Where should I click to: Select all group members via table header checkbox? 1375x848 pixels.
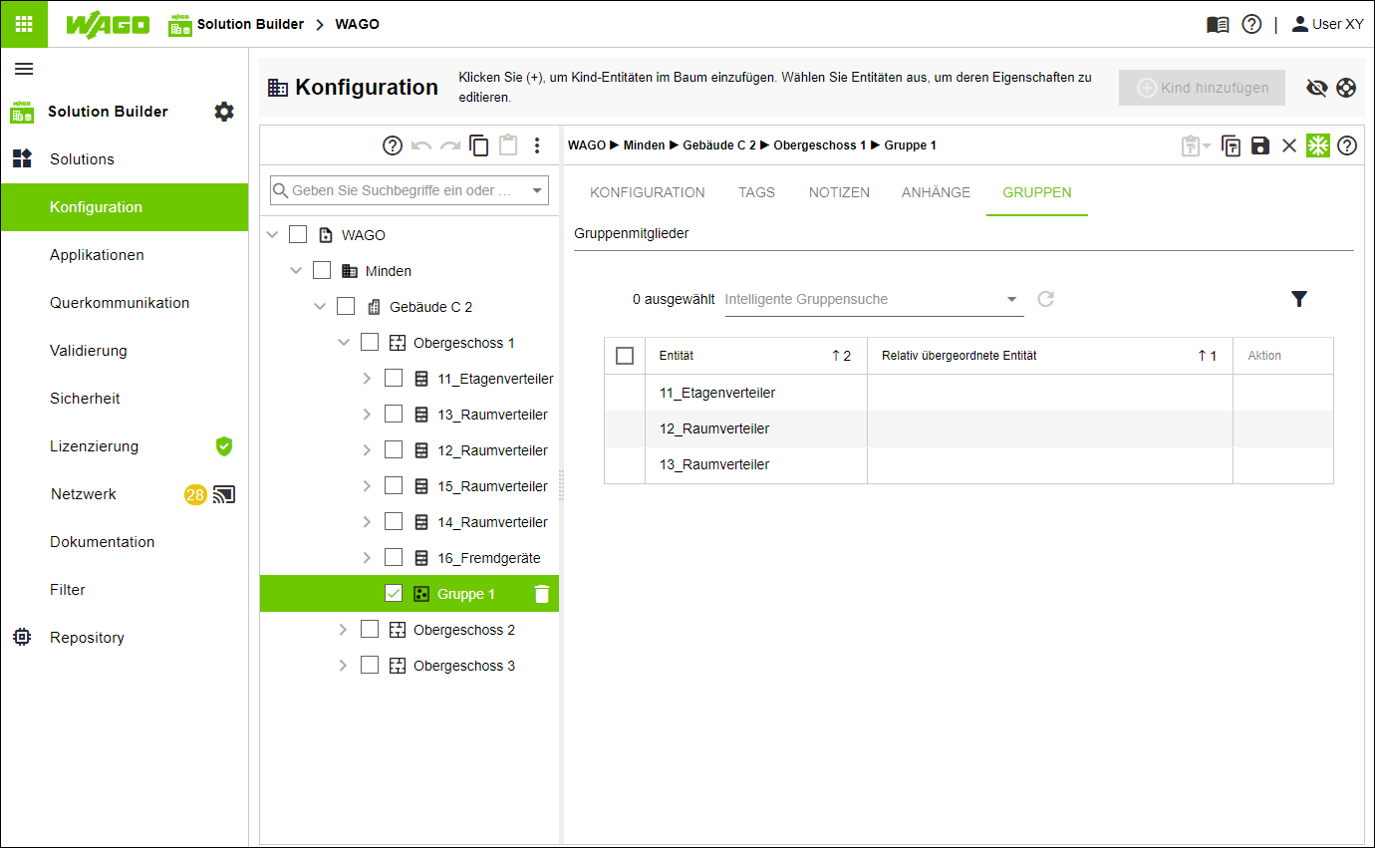click(625, 356)
